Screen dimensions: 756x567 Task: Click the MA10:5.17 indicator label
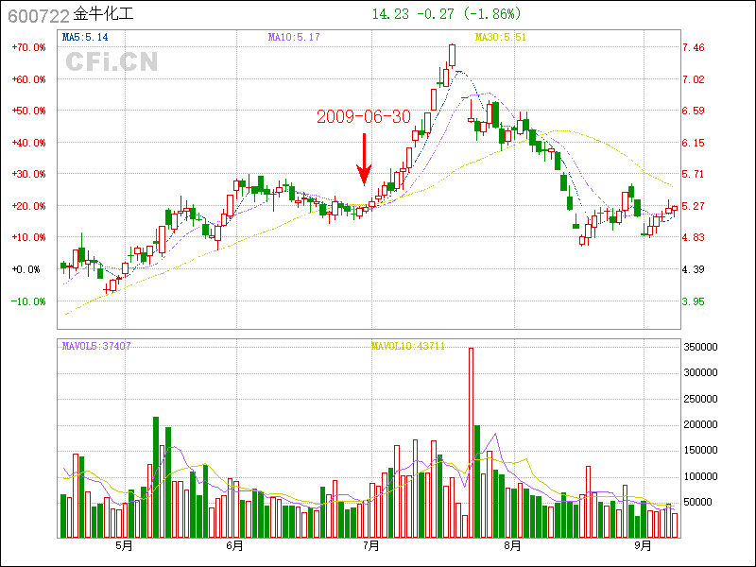tap(294, 37)
